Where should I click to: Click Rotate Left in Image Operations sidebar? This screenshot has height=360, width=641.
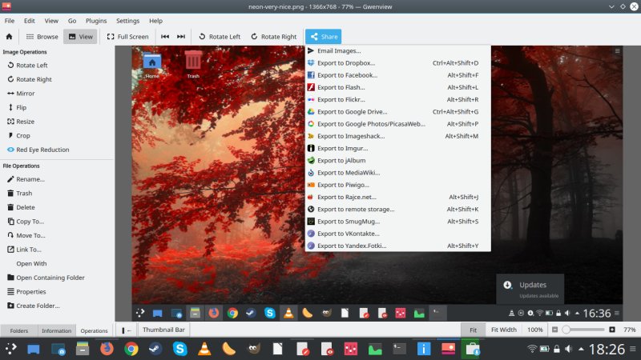[x=27, y=66]
